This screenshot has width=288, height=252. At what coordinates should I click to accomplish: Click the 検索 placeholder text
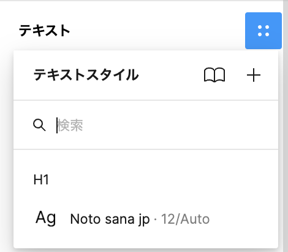tap(70, 125)
